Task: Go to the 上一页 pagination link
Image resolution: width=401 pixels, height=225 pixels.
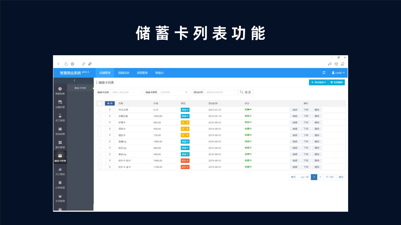Action: click(305, 177)
